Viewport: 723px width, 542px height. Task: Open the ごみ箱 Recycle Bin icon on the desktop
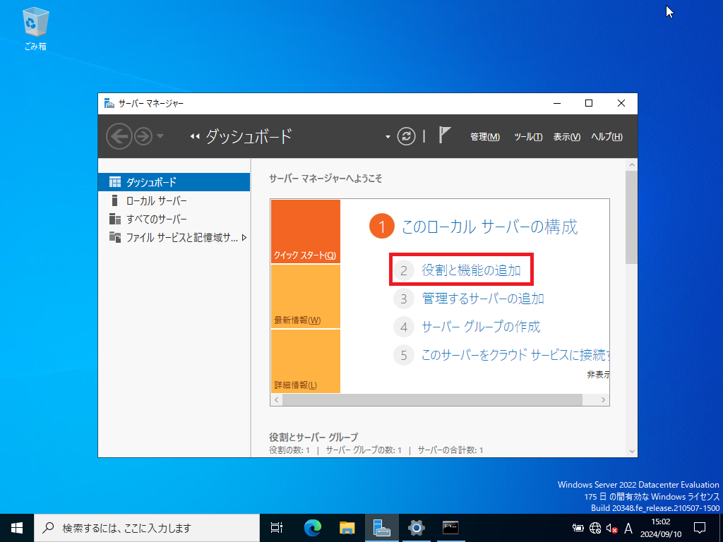tap(35, 28)
